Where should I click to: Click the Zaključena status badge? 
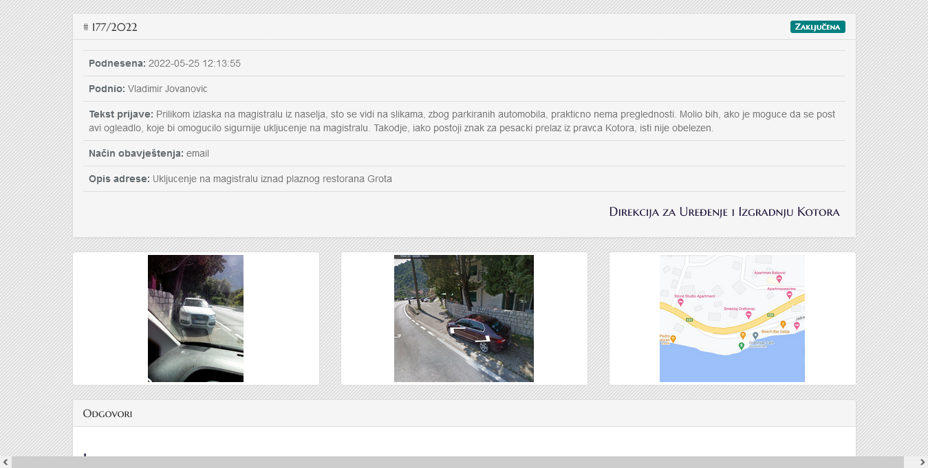817,27
